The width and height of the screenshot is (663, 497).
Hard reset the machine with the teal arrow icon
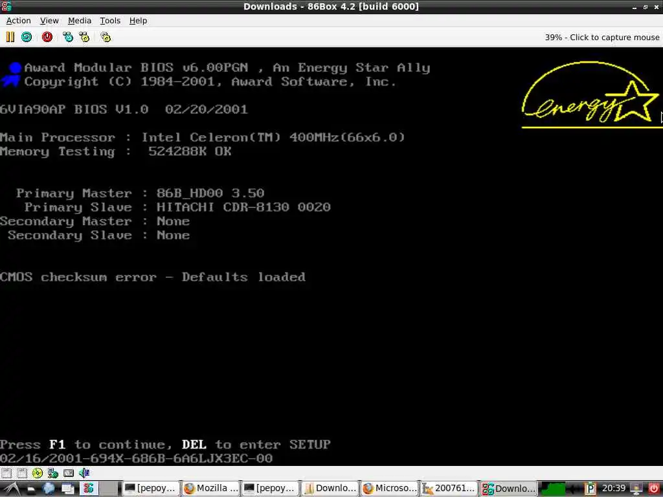coord(26,37)
